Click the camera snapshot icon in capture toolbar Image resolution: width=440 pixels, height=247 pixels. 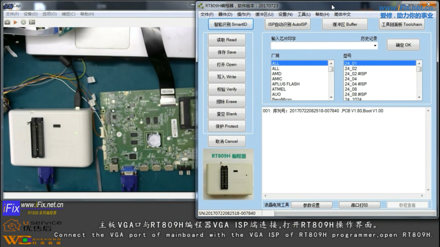click(x=7, y=22)
